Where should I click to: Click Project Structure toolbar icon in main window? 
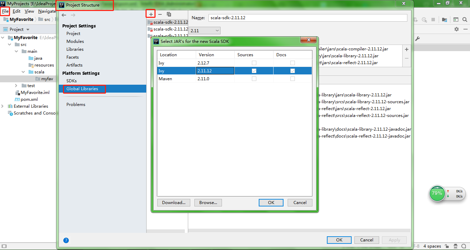(445, 20)
